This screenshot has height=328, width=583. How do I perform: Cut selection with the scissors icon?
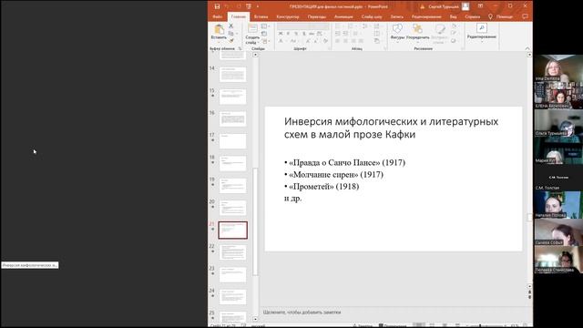point(230,26)
